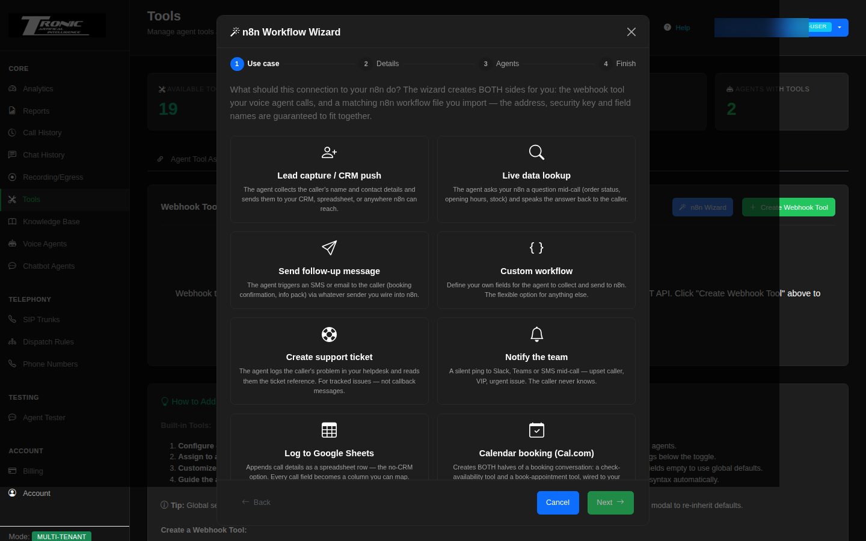Click the Dispatch Rules sidebar icon
The height and width of the screenshot is (541, 866).
click(13, 341)
